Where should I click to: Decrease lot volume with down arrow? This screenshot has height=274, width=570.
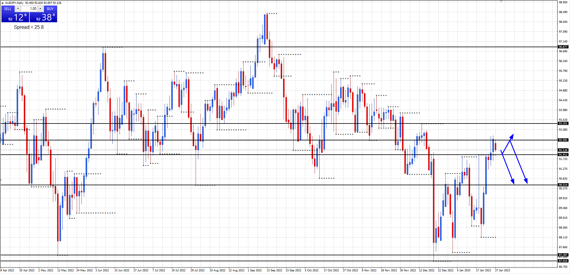tap(18, 9)
